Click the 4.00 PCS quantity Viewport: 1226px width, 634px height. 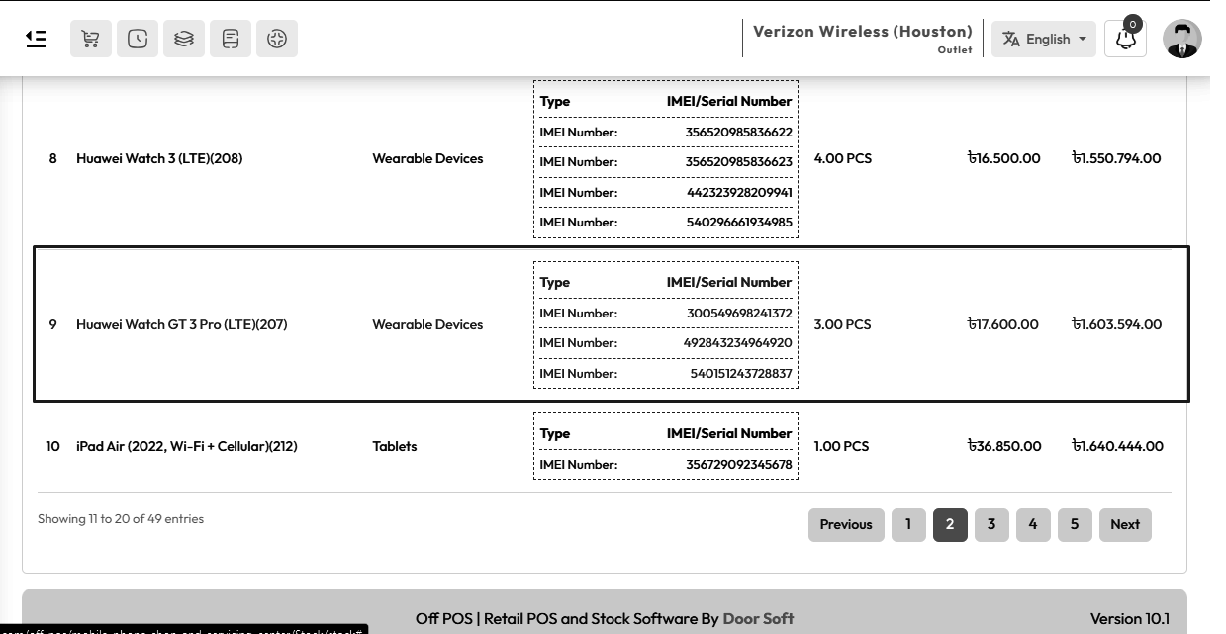842,158
